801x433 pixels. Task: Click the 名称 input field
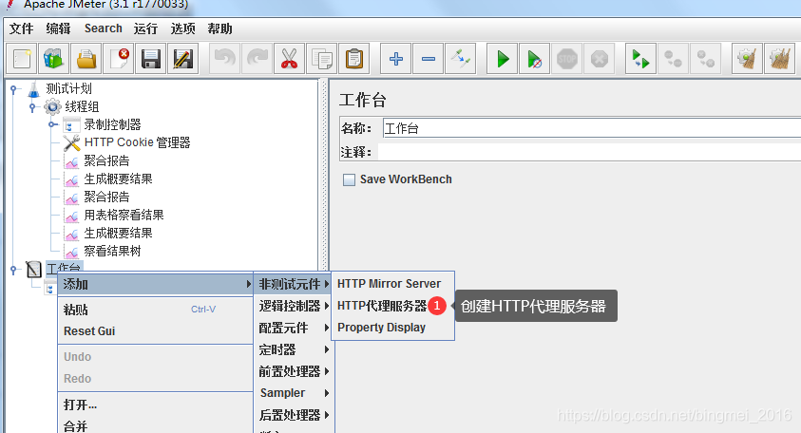click(x=592, y=128)
